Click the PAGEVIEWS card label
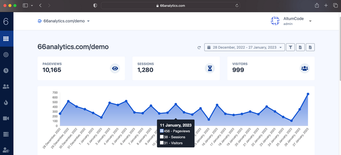This screenshot has width=341, height=155. (x=52, y=64)
